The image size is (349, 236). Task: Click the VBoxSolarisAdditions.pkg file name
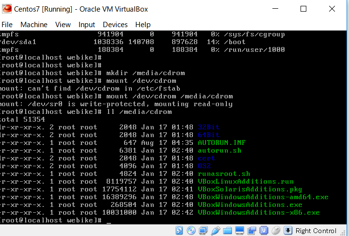click(250, 189)
